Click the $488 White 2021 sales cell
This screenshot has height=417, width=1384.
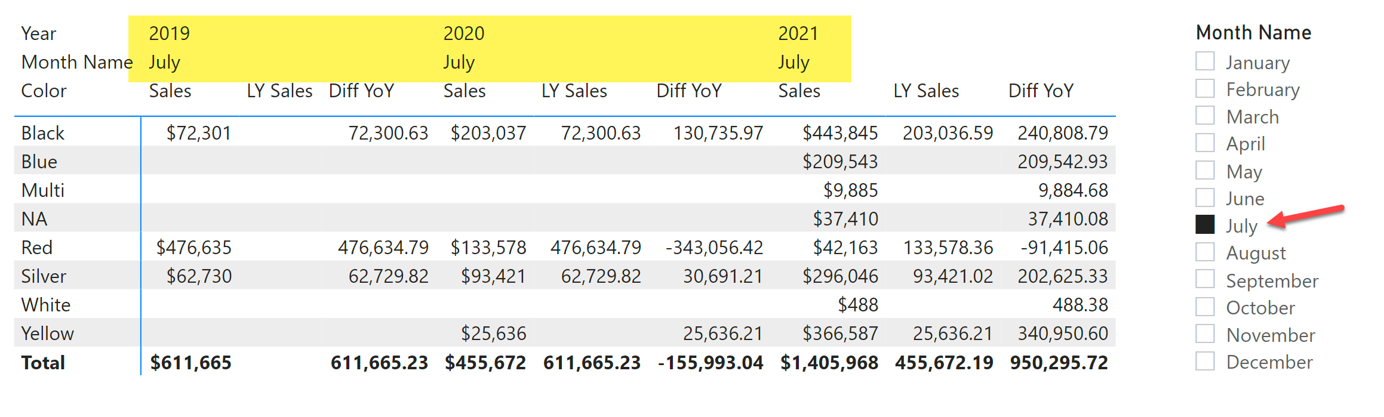[x=858, y=305]
